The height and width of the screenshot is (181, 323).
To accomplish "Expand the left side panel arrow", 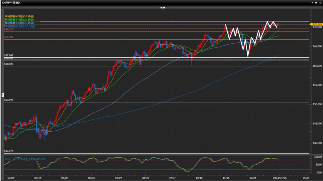I will 3,94.
